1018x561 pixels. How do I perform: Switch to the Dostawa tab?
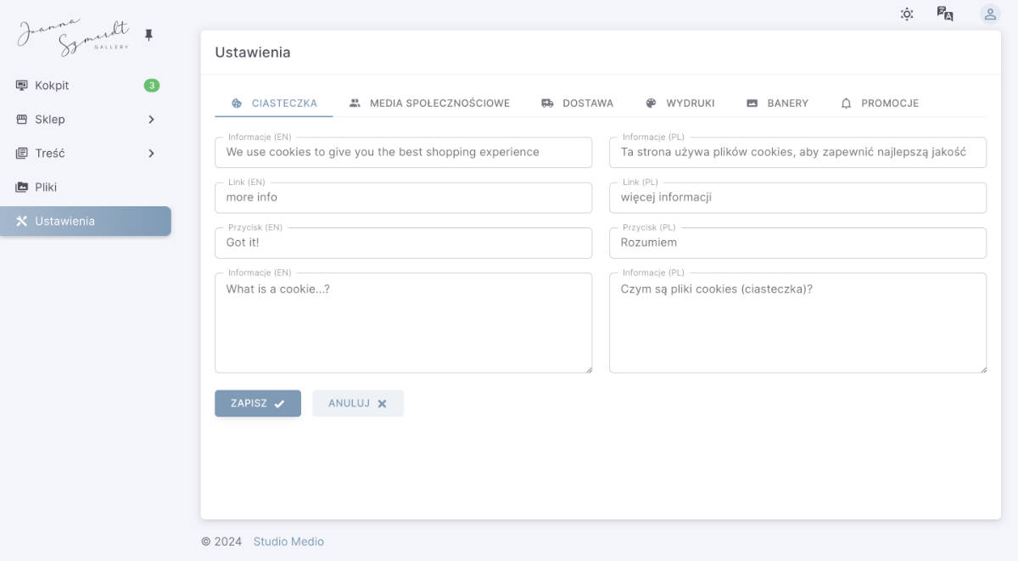(x=577, y=104)
